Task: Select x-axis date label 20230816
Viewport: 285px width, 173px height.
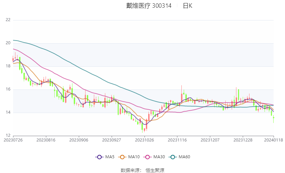Action: pyautogui.click(x=46, y=140)
